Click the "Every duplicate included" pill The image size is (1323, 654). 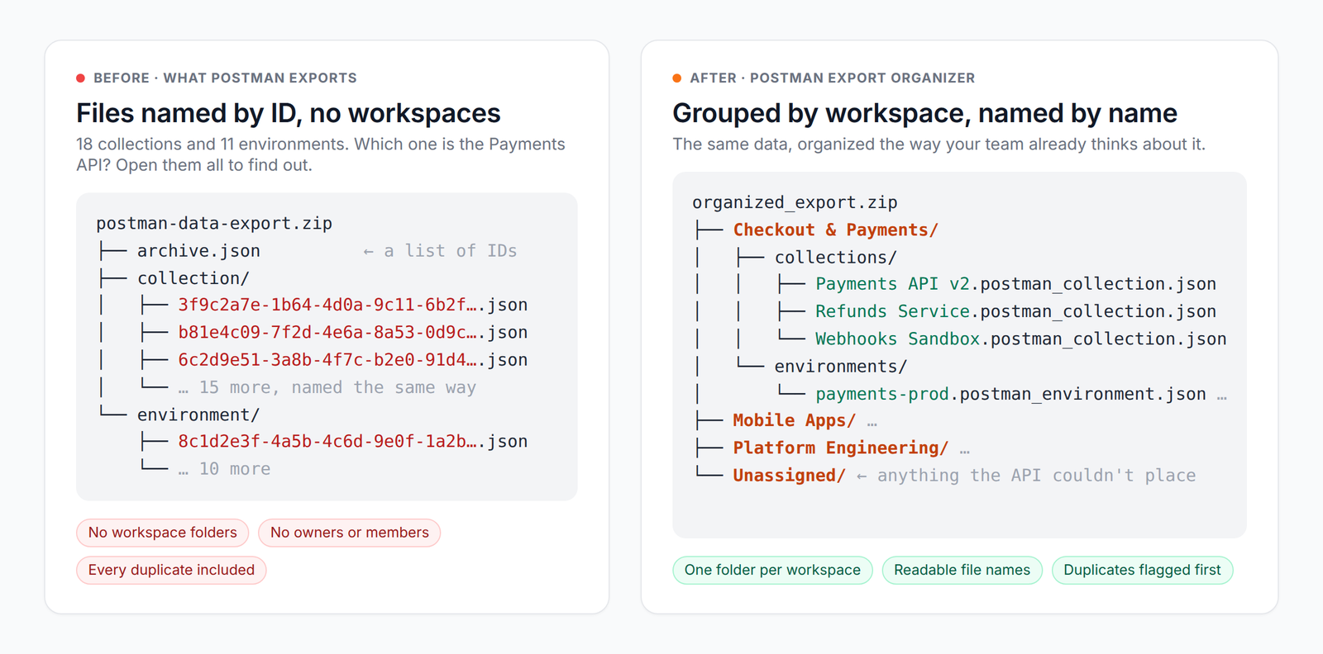(171, 570)
